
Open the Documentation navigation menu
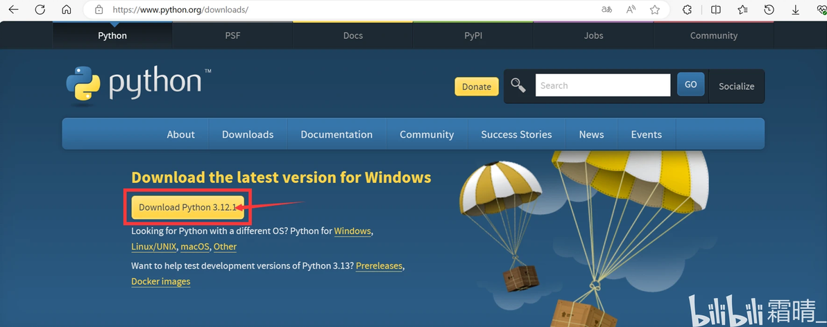[336, 134]
